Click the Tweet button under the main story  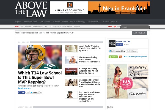point(34,92)
